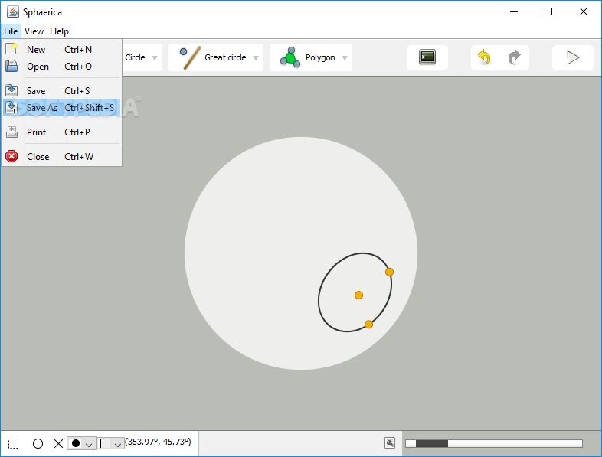This screenshot has width=602, height=457.
Task: Open the View menu
Action: pos(34,31)
